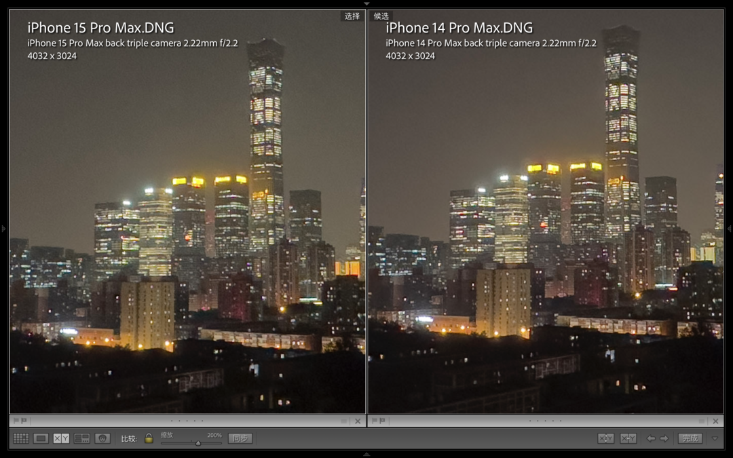Click the 完成 done button
The height and width of the screenshot is (458, 733).
(x=690, y=438)
